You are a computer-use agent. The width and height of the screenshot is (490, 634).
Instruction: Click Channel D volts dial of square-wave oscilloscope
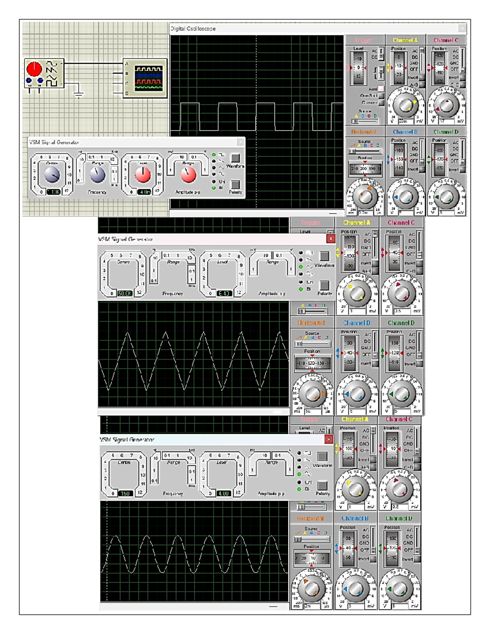(x=445, y=197)
